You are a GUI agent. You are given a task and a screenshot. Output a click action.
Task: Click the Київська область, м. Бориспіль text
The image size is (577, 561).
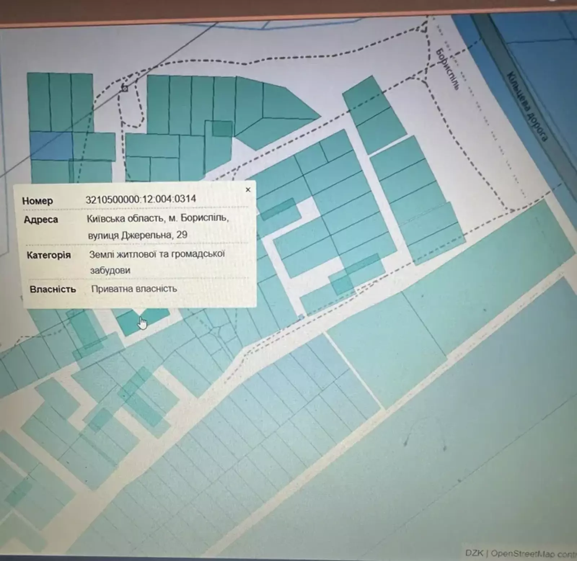click(x=157, y=218)
